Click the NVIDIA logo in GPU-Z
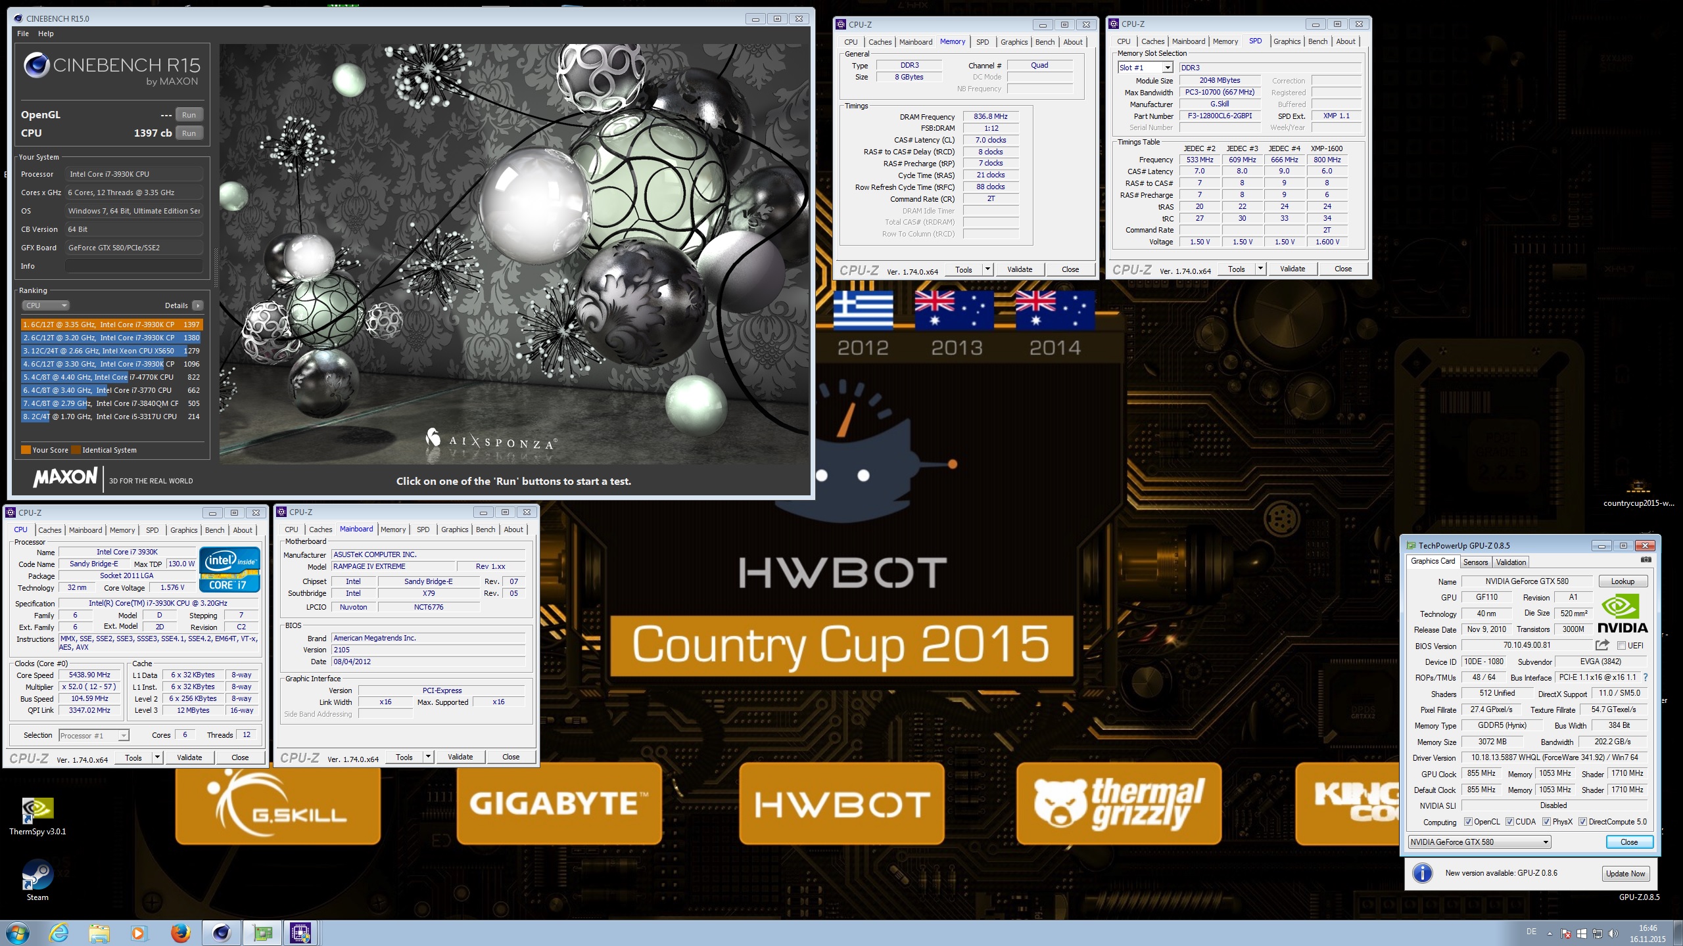The width and height of the screenshot is (1683, 946). click(1622, 613)
